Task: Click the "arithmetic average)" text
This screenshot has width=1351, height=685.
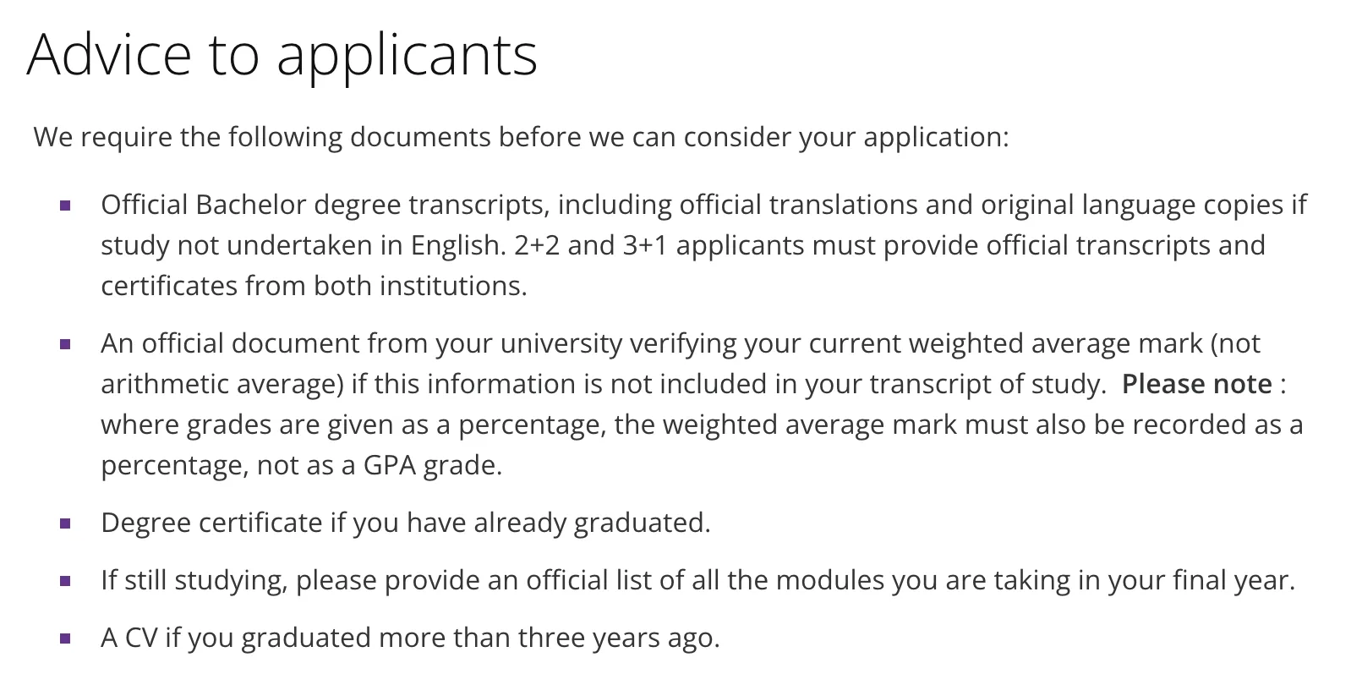Action: pyautogui.click(x=222, y=384)
